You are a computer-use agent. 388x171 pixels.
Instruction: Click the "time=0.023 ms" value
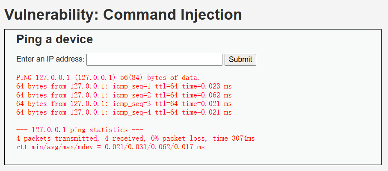click(207, 86)
